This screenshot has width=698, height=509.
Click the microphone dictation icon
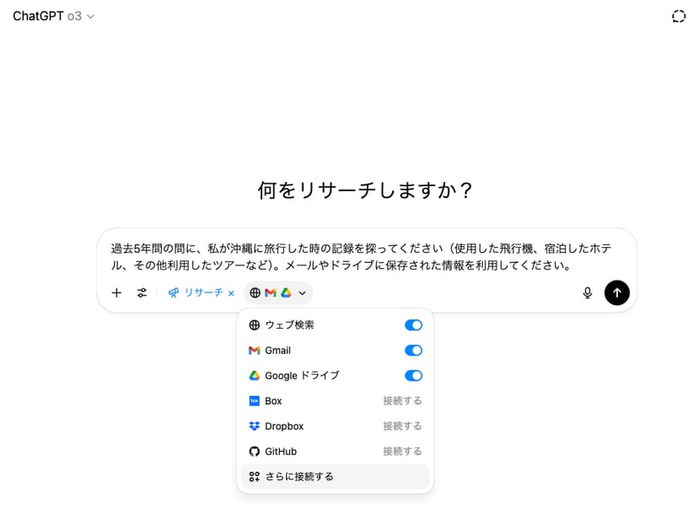pyautogui.click(x=588, y=293)
